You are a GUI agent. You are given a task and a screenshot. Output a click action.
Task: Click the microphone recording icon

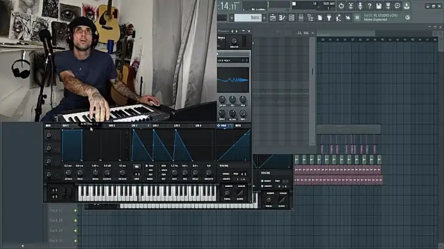(x=360, y=6)
